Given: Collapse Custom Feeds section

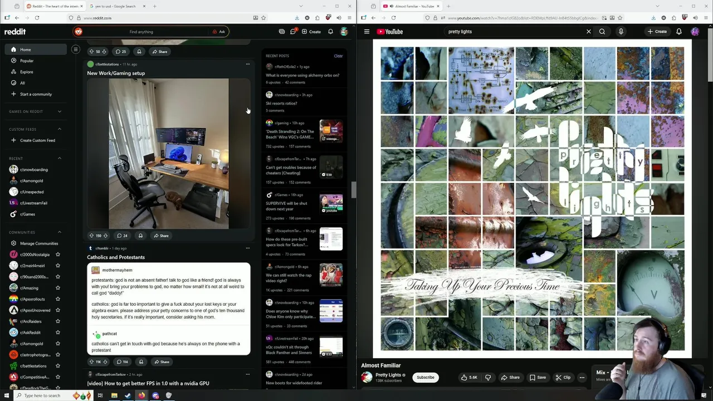Looking at the screenshot, I should [x=60, y=129].
